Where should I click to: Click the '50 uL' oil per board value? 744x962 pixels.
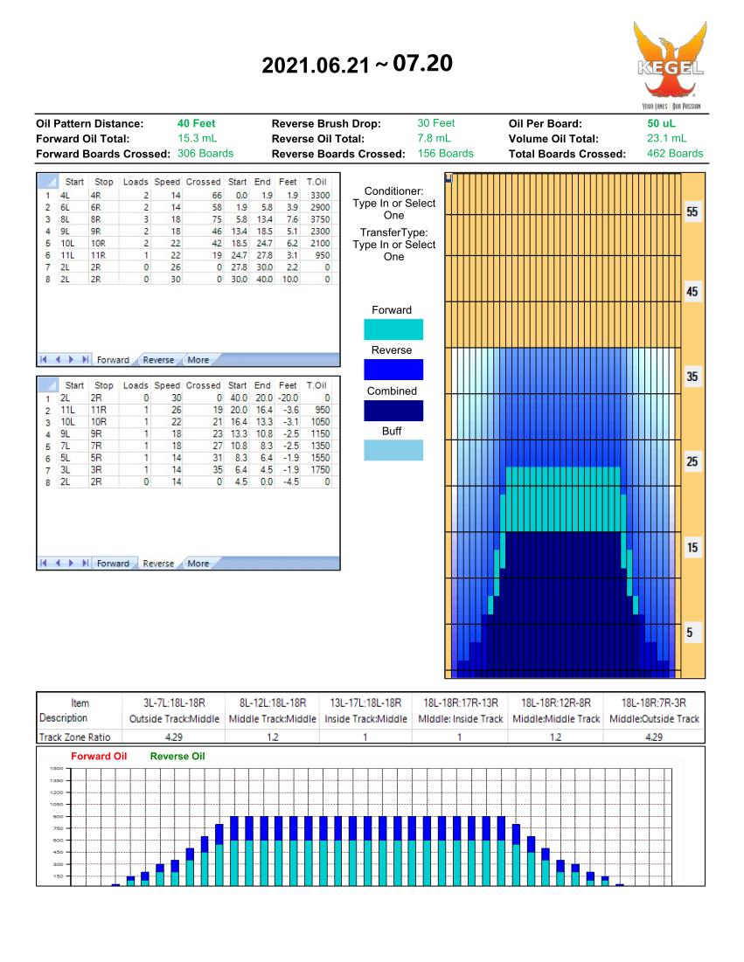pos(661,123)
